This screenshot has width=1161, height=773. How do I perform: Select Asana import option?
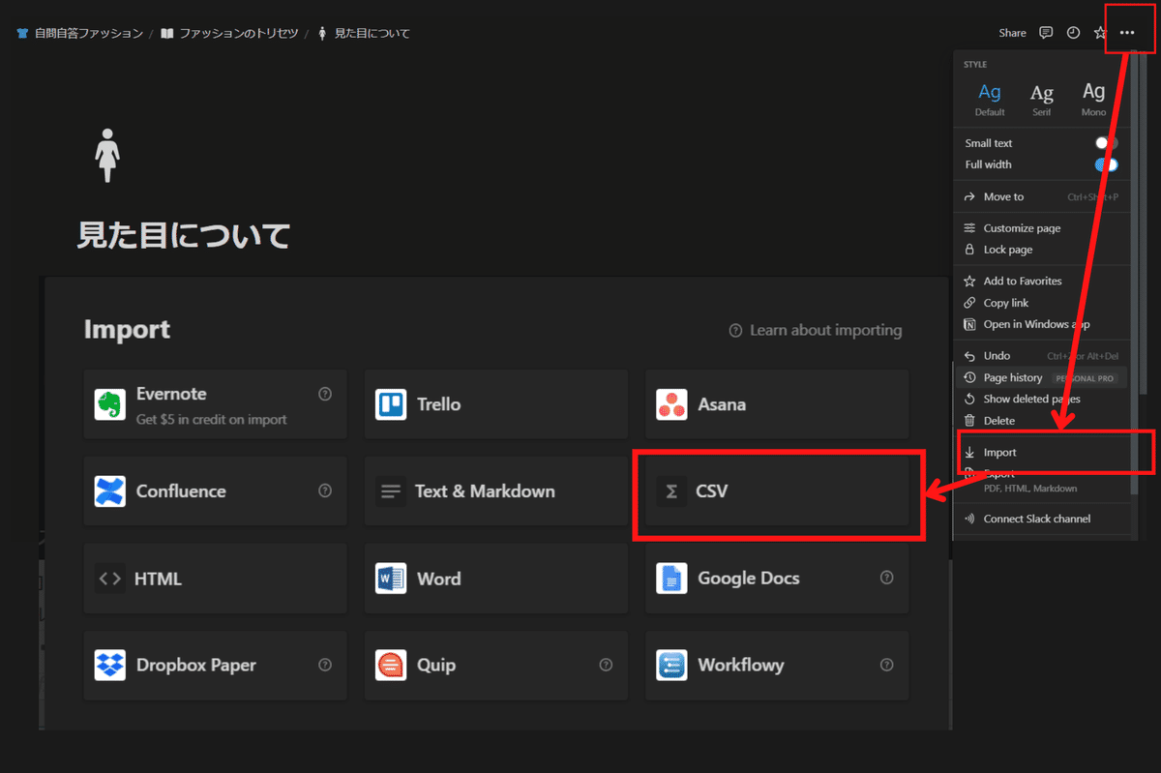click(x=777, y=404)
